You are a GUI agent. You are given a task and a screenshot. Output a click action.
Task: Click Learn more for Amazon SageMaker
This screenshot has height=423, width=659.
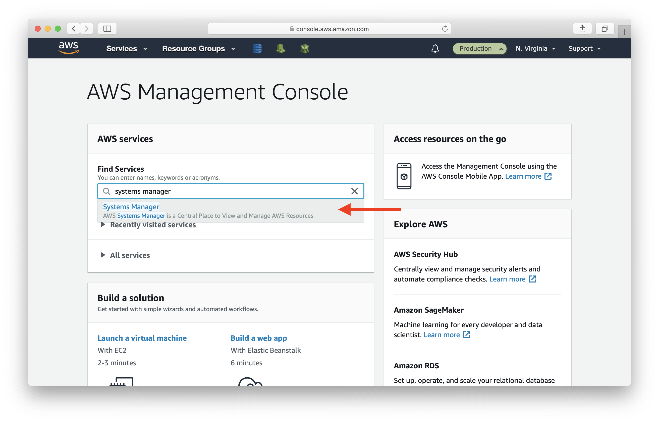(442, 335)
